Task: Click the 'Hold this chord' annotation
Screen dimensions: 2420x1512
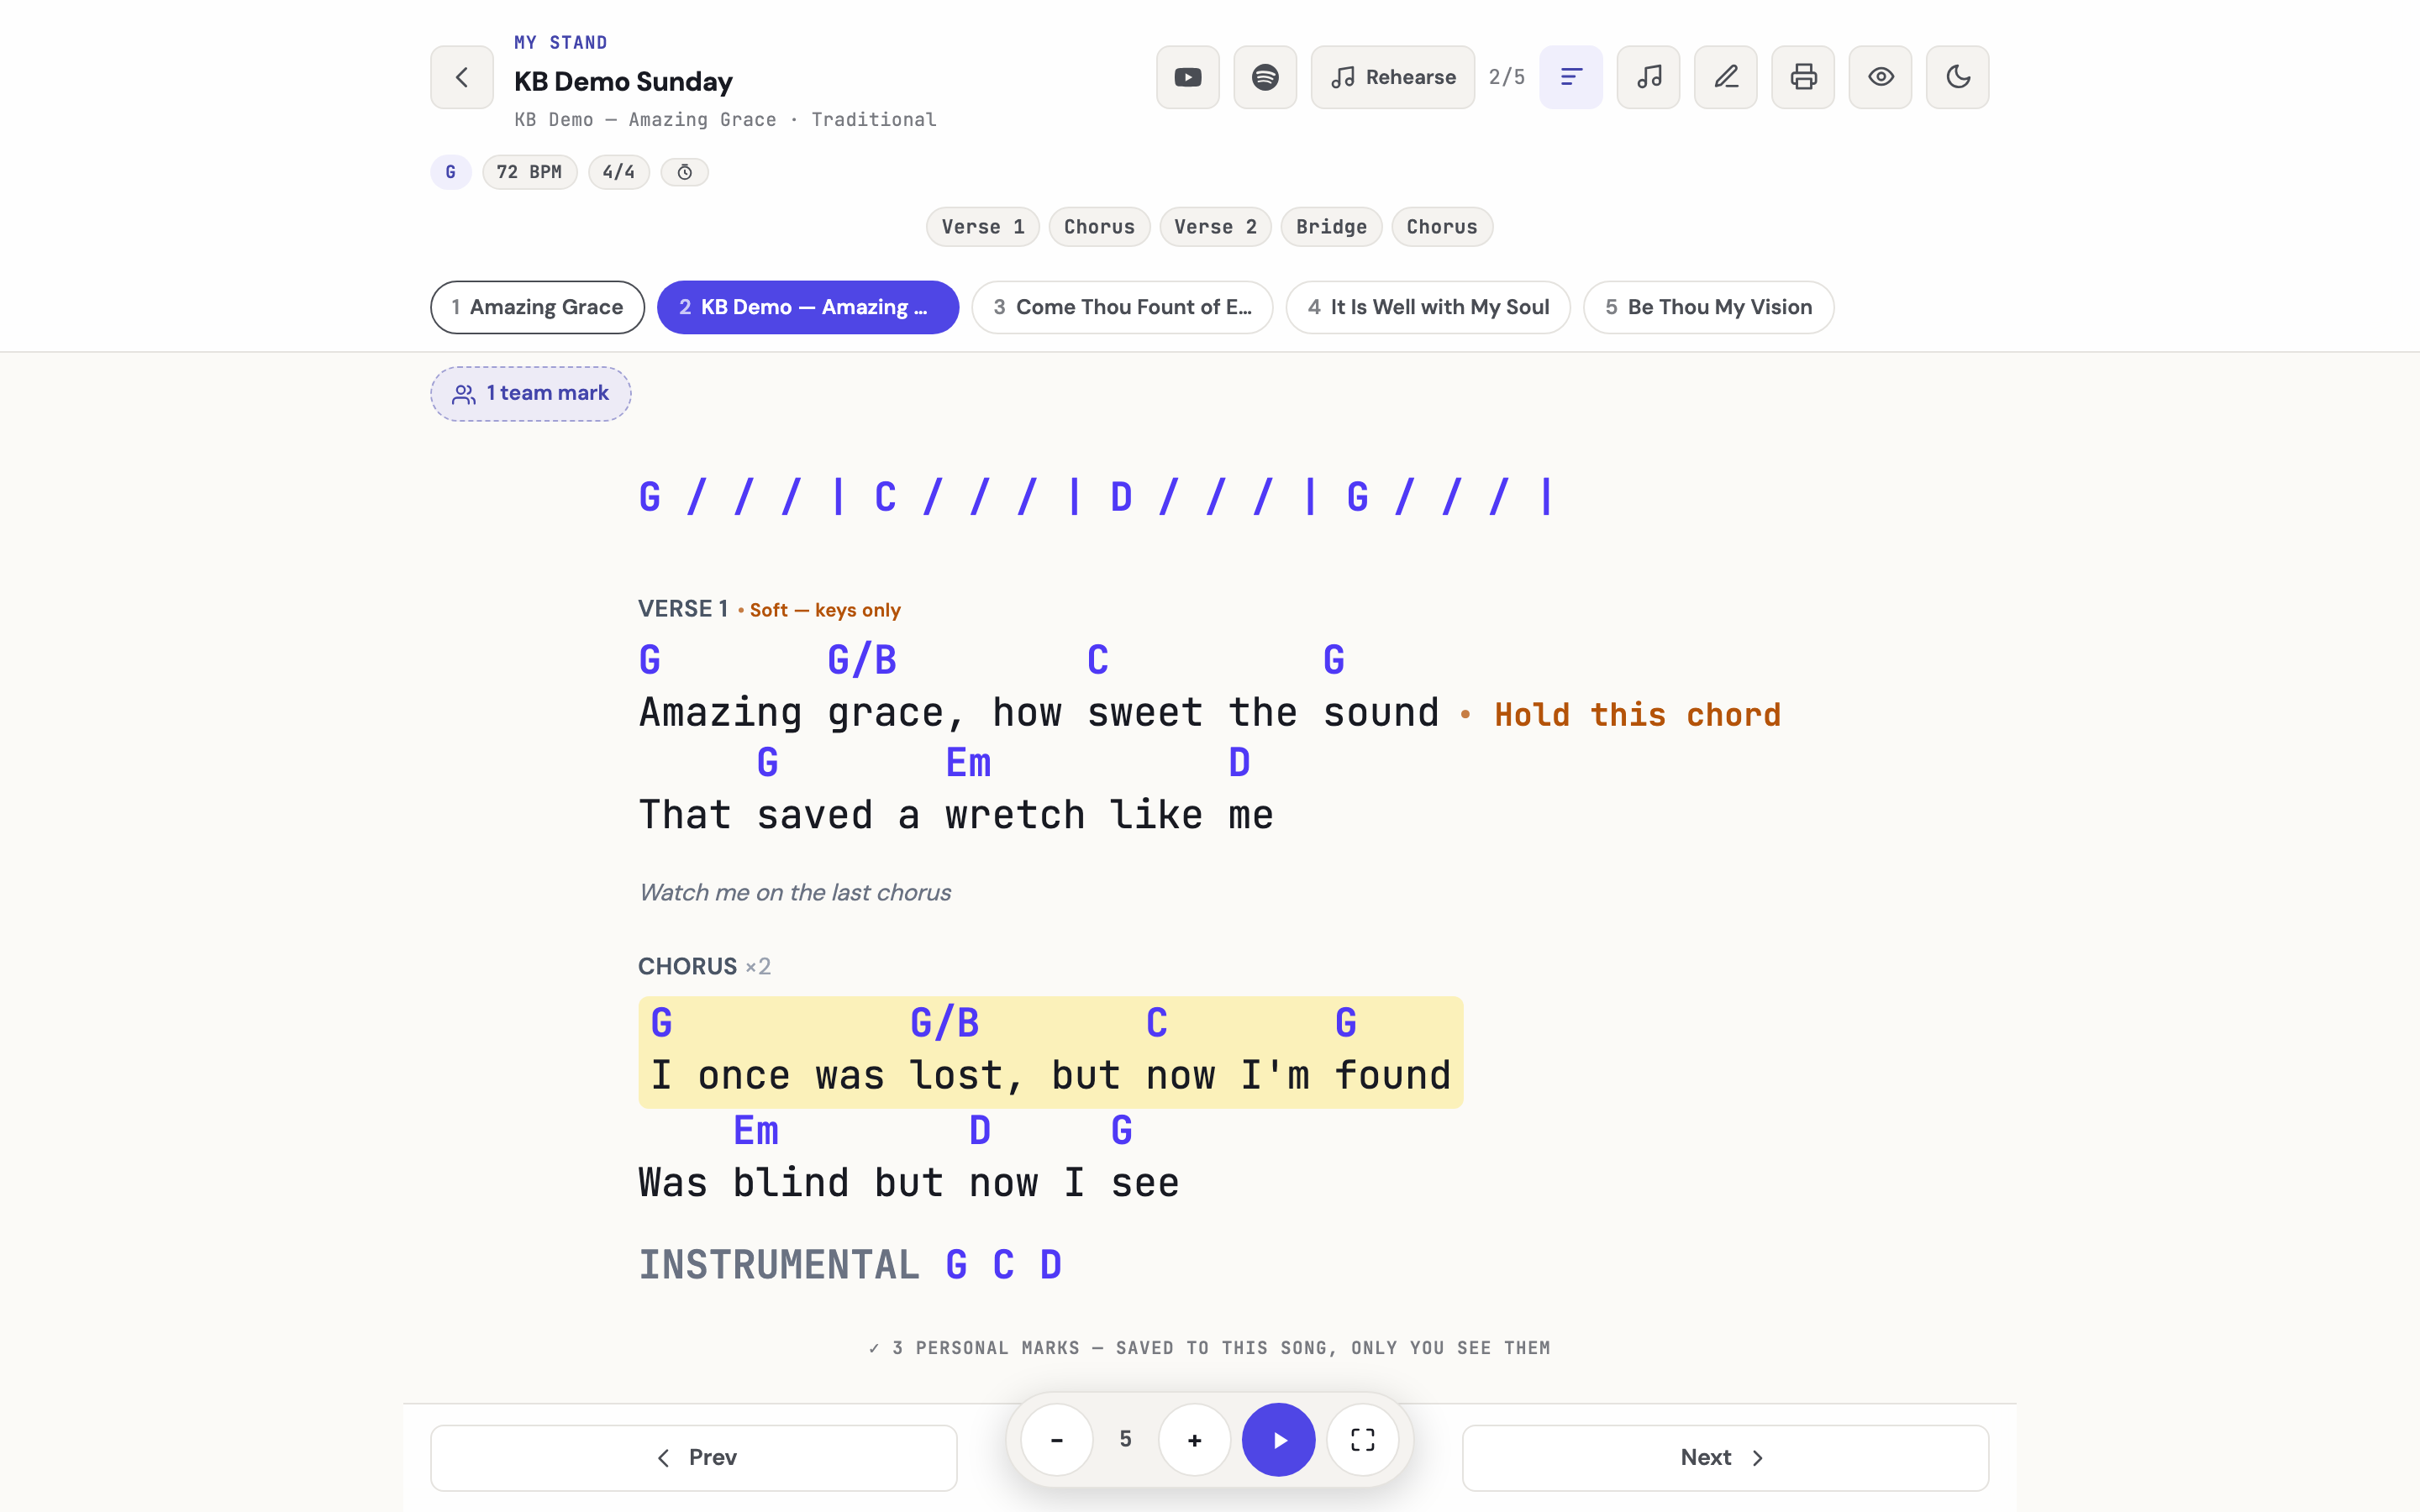Action: pyautogui.click(x=1637, y=715)
